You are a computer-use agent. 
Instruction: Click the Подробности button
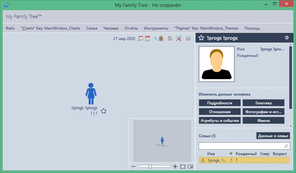click(x=220, y=103)
